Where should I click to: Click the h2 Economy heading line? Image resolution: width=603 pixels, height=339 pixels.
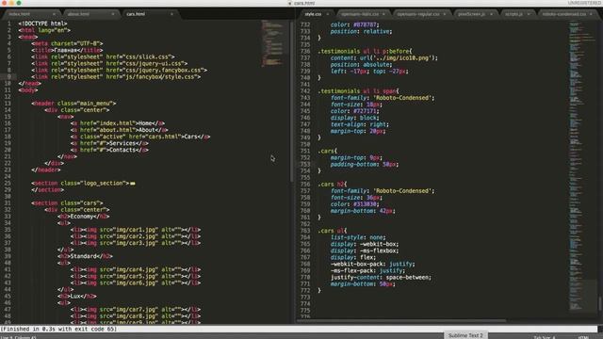pos(84,217)
